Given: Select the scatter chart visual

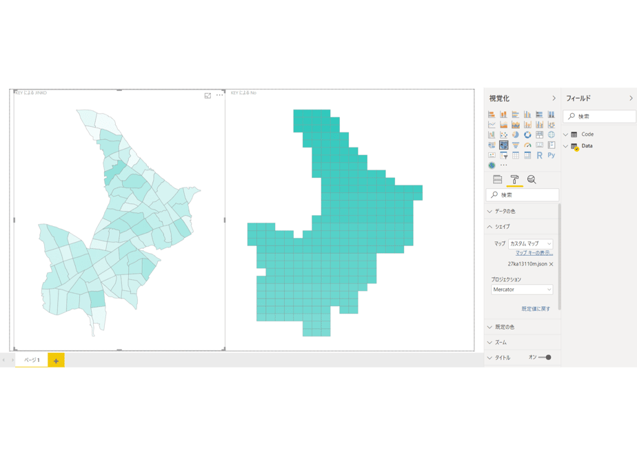Looking at the screenshot, I should (503, 134).
